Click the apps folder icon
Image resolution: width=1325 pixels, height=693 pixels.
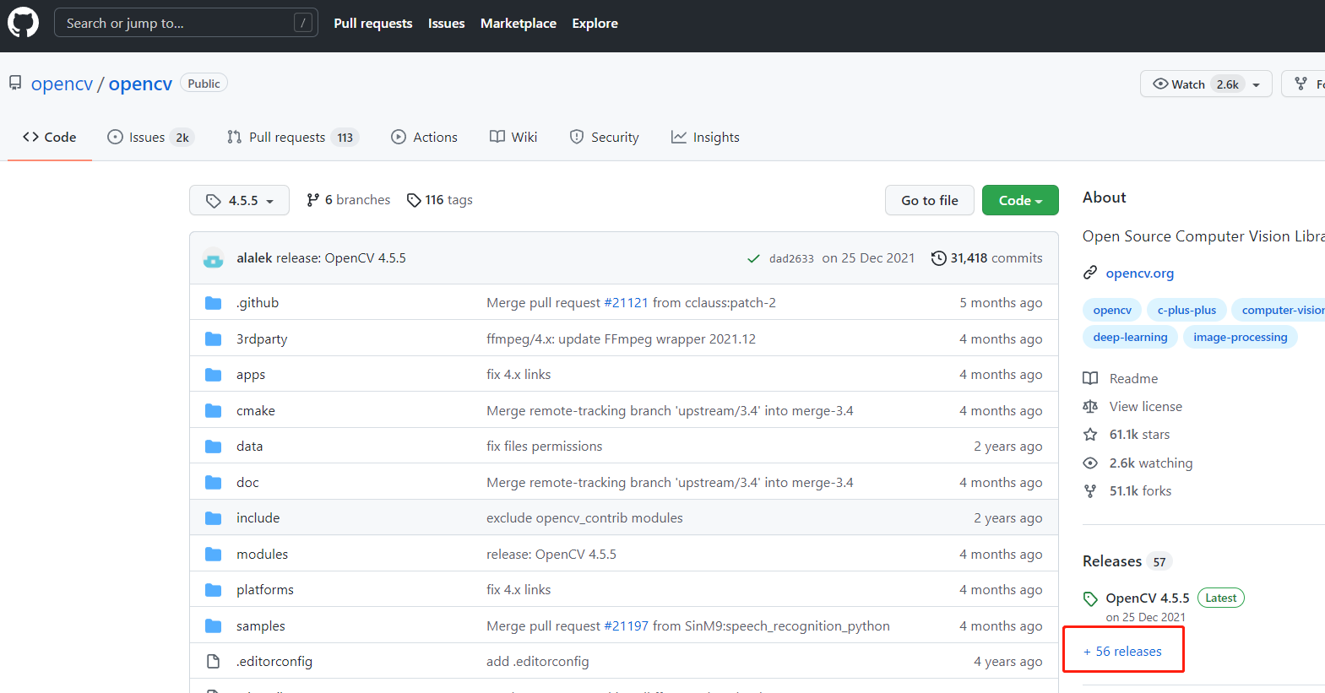pyautogui.click(x=214, y=375)
